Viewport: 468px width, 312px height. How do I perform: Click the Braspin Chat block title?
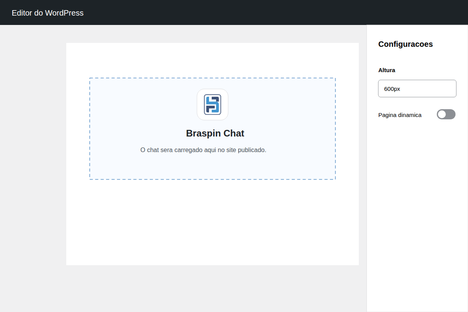215,133
